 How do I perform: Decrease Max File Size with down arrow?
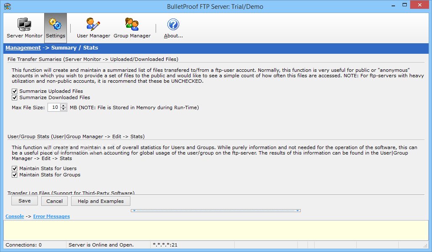coord(64,109)
